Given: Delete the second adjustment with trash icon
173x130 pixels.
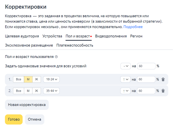Looking at the screenshot, I should (x=163, y=91).
